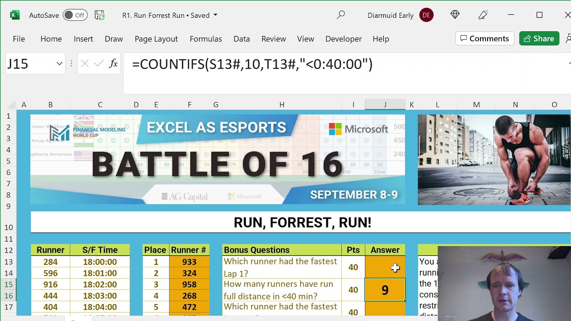Select the 18:02:00 time cell
The height and width of the screenshot is (321, 571).
100,284
